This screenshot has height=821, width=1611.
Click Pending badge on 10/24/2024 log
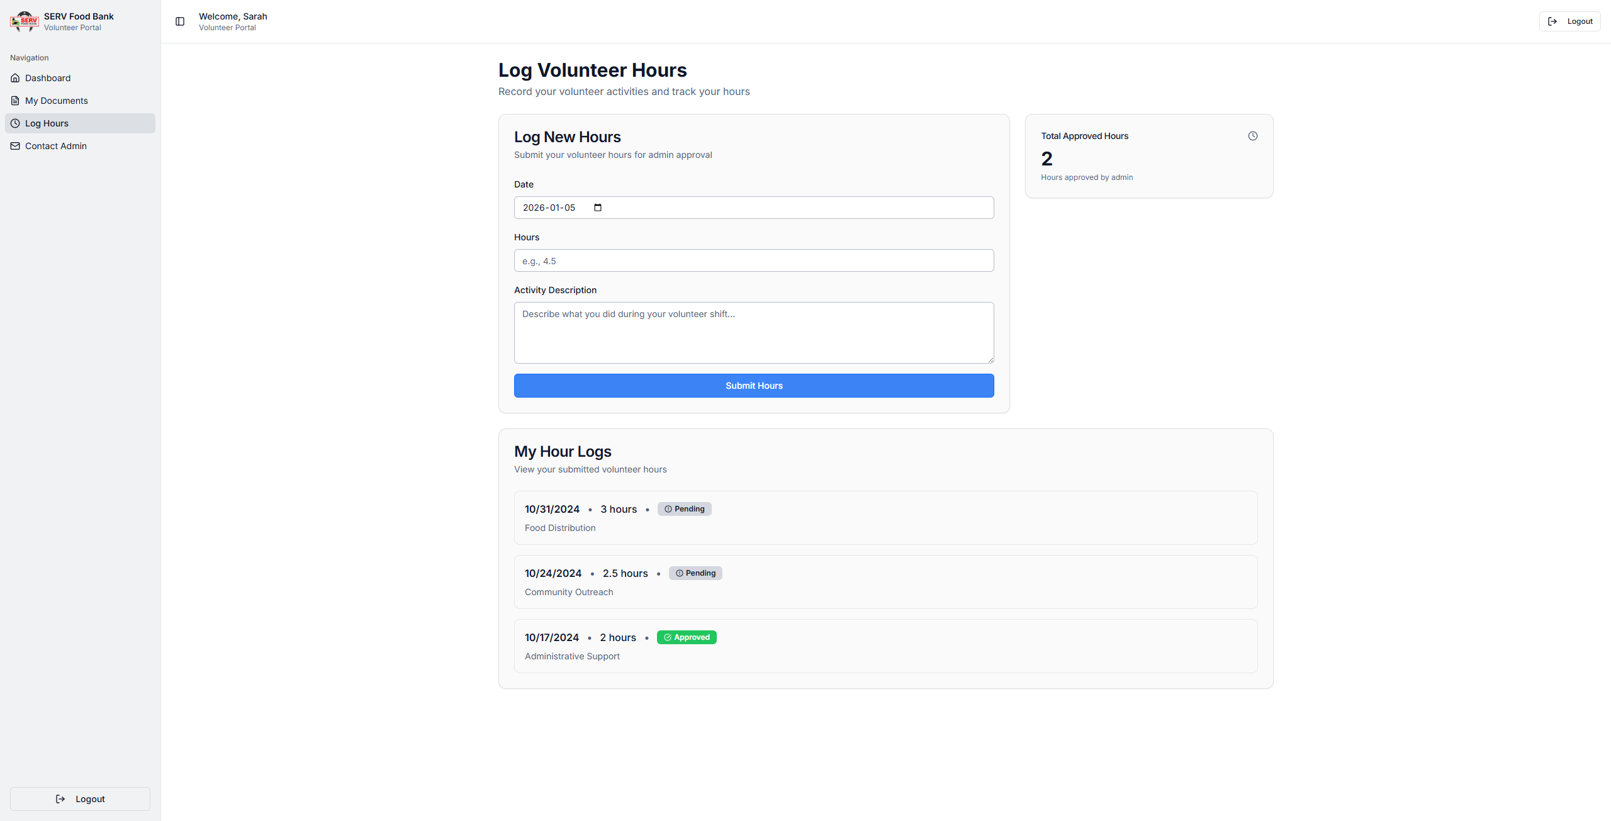click(x=695, y=573)
